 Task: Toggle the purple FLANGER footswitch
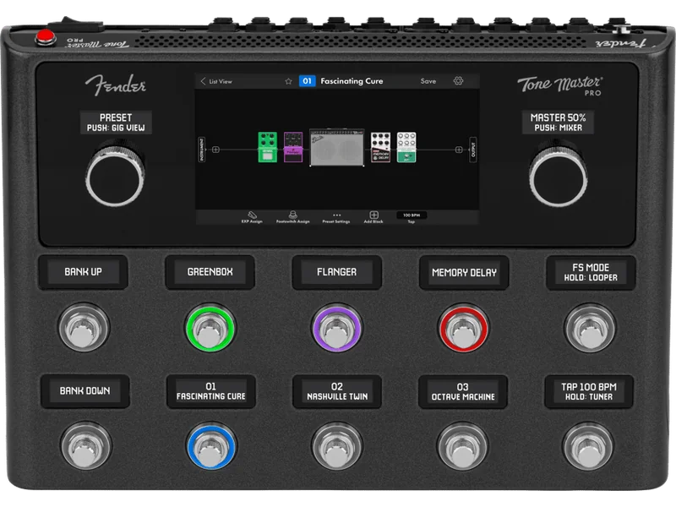pyautogui.click(x=336, y=329)
